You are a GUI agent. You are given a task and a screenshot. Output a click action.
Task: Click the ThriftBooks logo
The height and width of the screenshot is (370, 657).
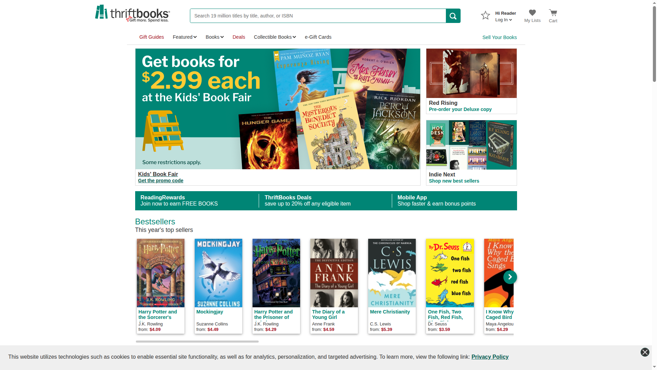pos(132,14)
